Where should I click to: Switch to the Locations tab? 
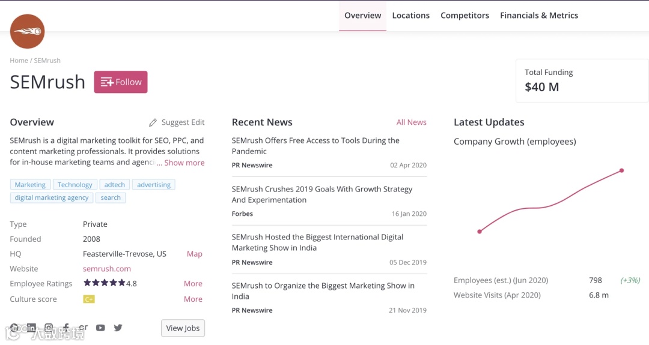(x=410, y=15)
